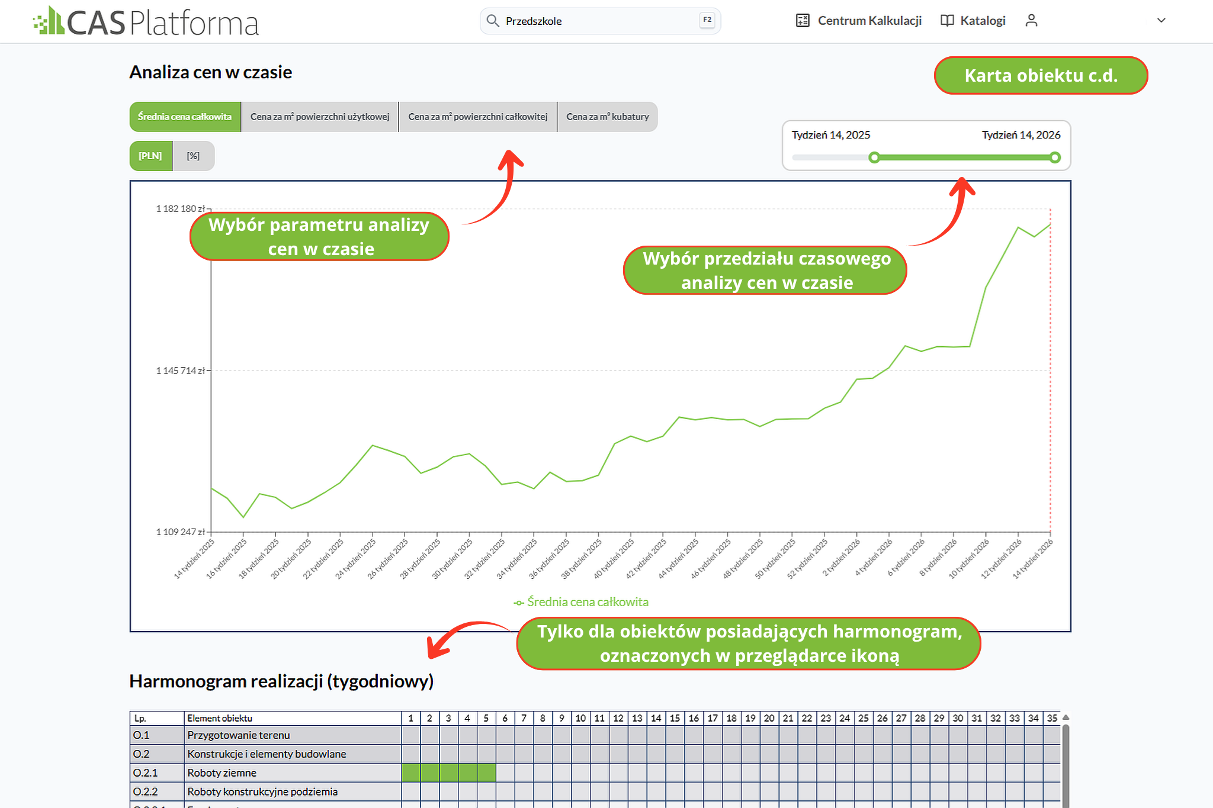This screenshot has height=808, width=1213.
Task: Click the CAS Platforma logo
Action: click(x=146, y=21)
